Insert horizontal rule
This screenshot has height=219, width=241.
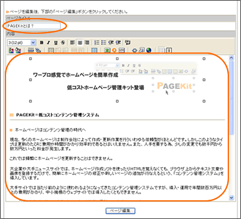pyautogui.click(x=31, y=50)
